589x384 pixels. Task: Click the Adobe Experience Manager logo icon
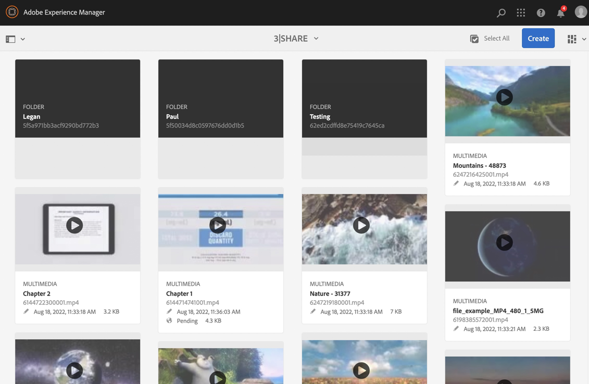pos(11,12)
